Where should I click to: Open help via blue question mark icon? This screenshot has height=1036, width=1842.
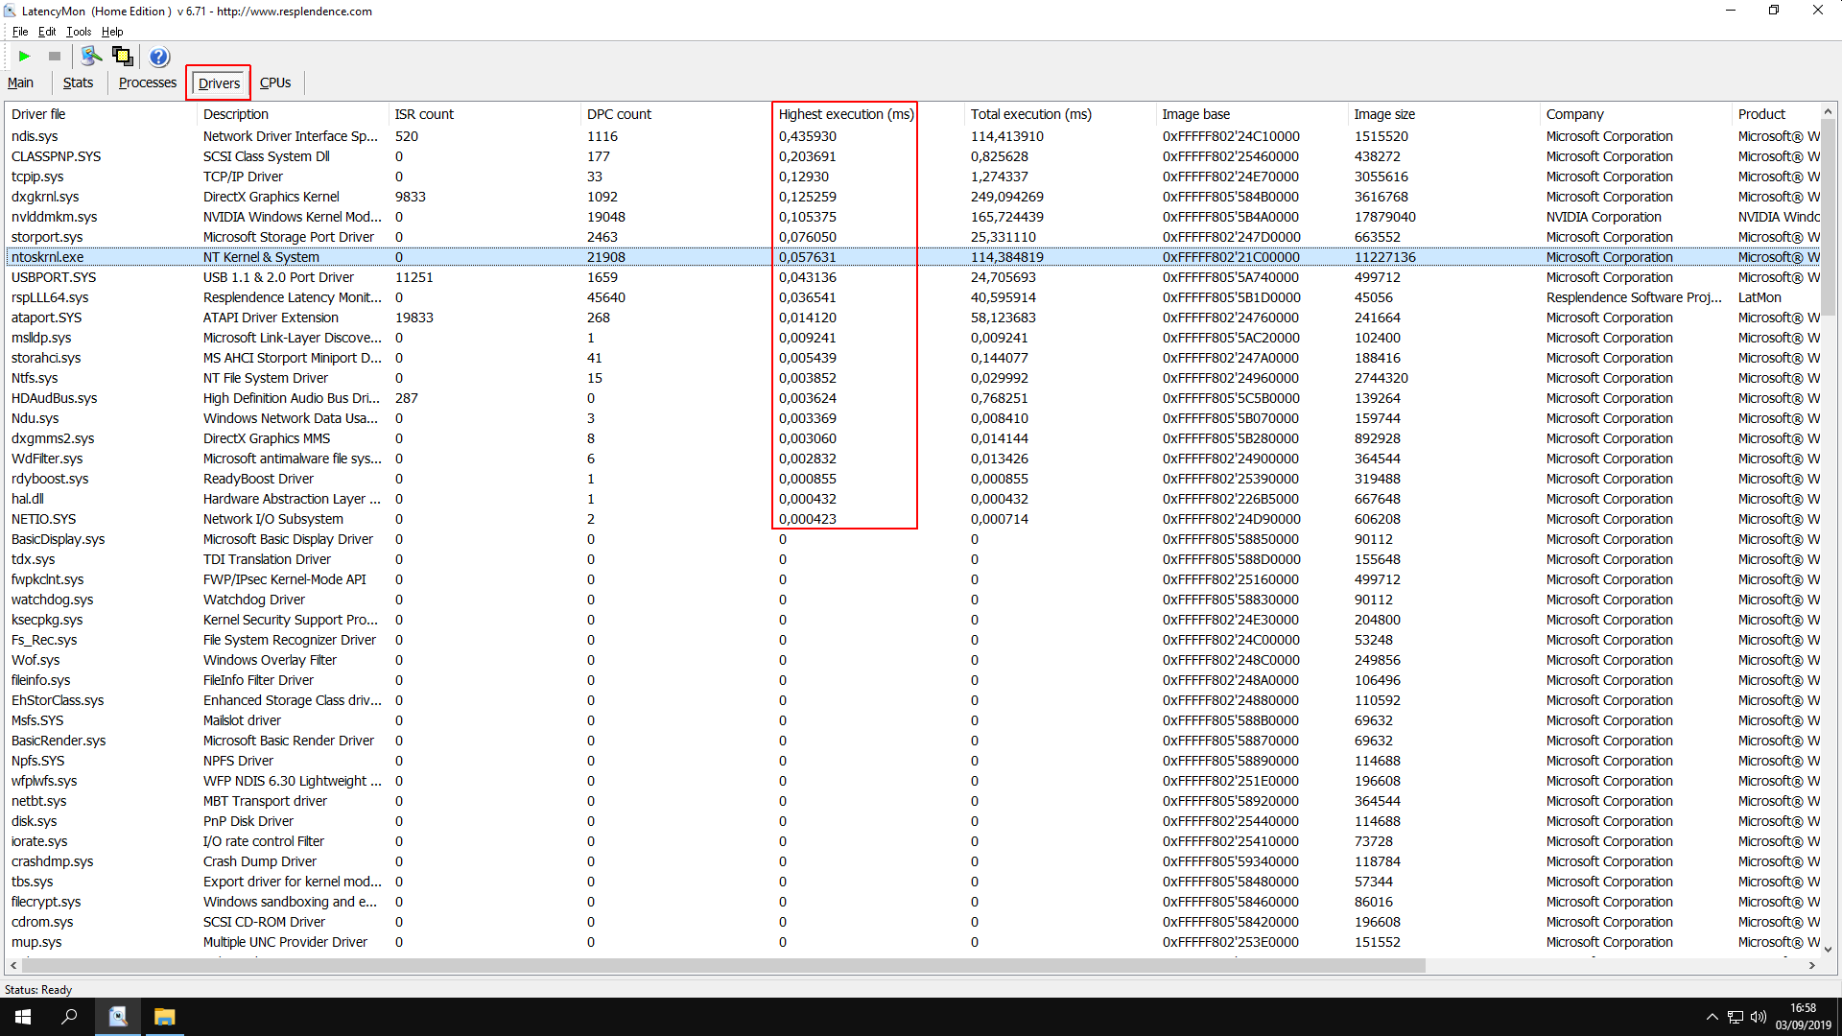(x=159, y=57)
